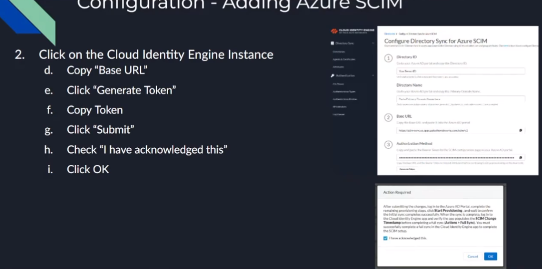Copy the Base URL with its copy icon
This screenshot has height=269, width=542.
pos(521,130)
